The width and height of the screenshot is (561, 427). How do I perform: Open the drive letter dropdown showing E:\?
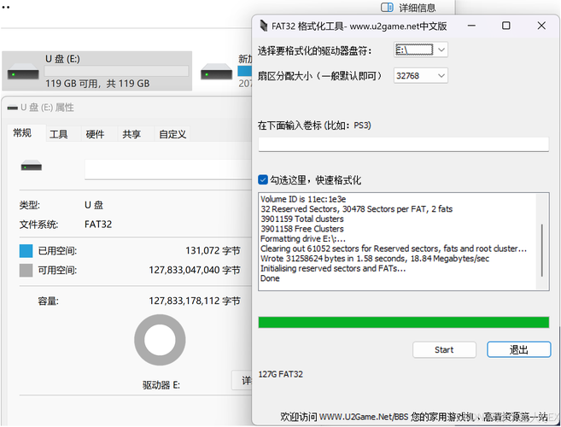421,50
